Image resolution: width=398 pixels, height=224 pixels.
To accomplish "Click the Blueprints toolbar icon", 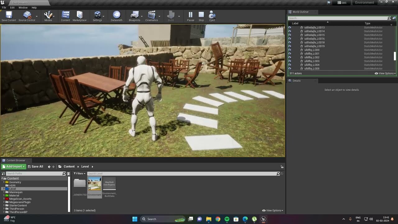I will 134,15.
